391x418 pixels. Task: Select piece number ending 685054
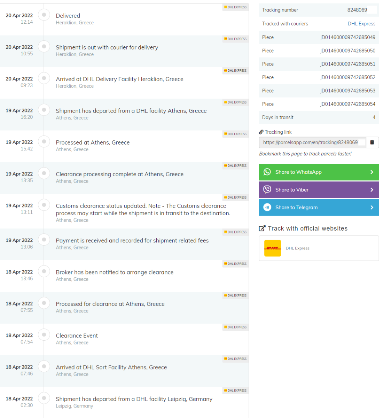[348, 104]
